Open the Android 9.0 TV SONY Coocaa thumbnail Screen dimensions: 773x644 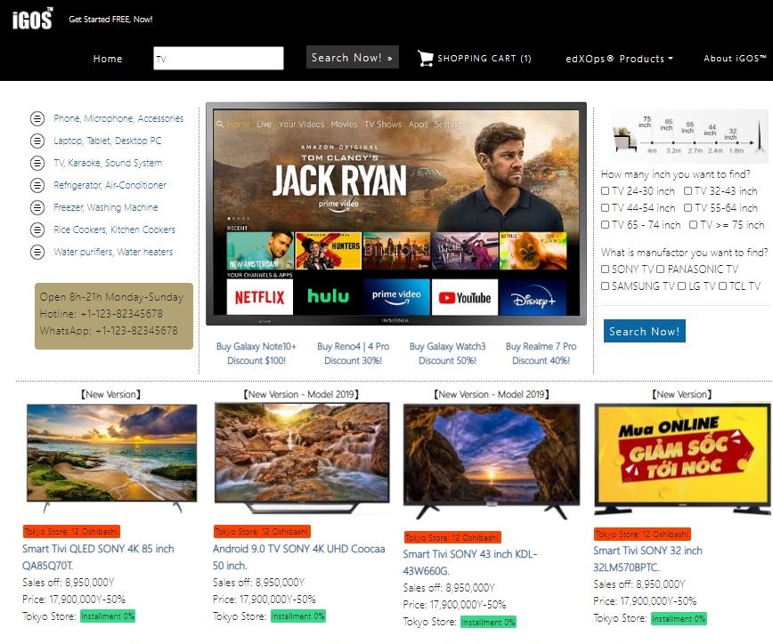pyautogui.click(x=302, y=458)
